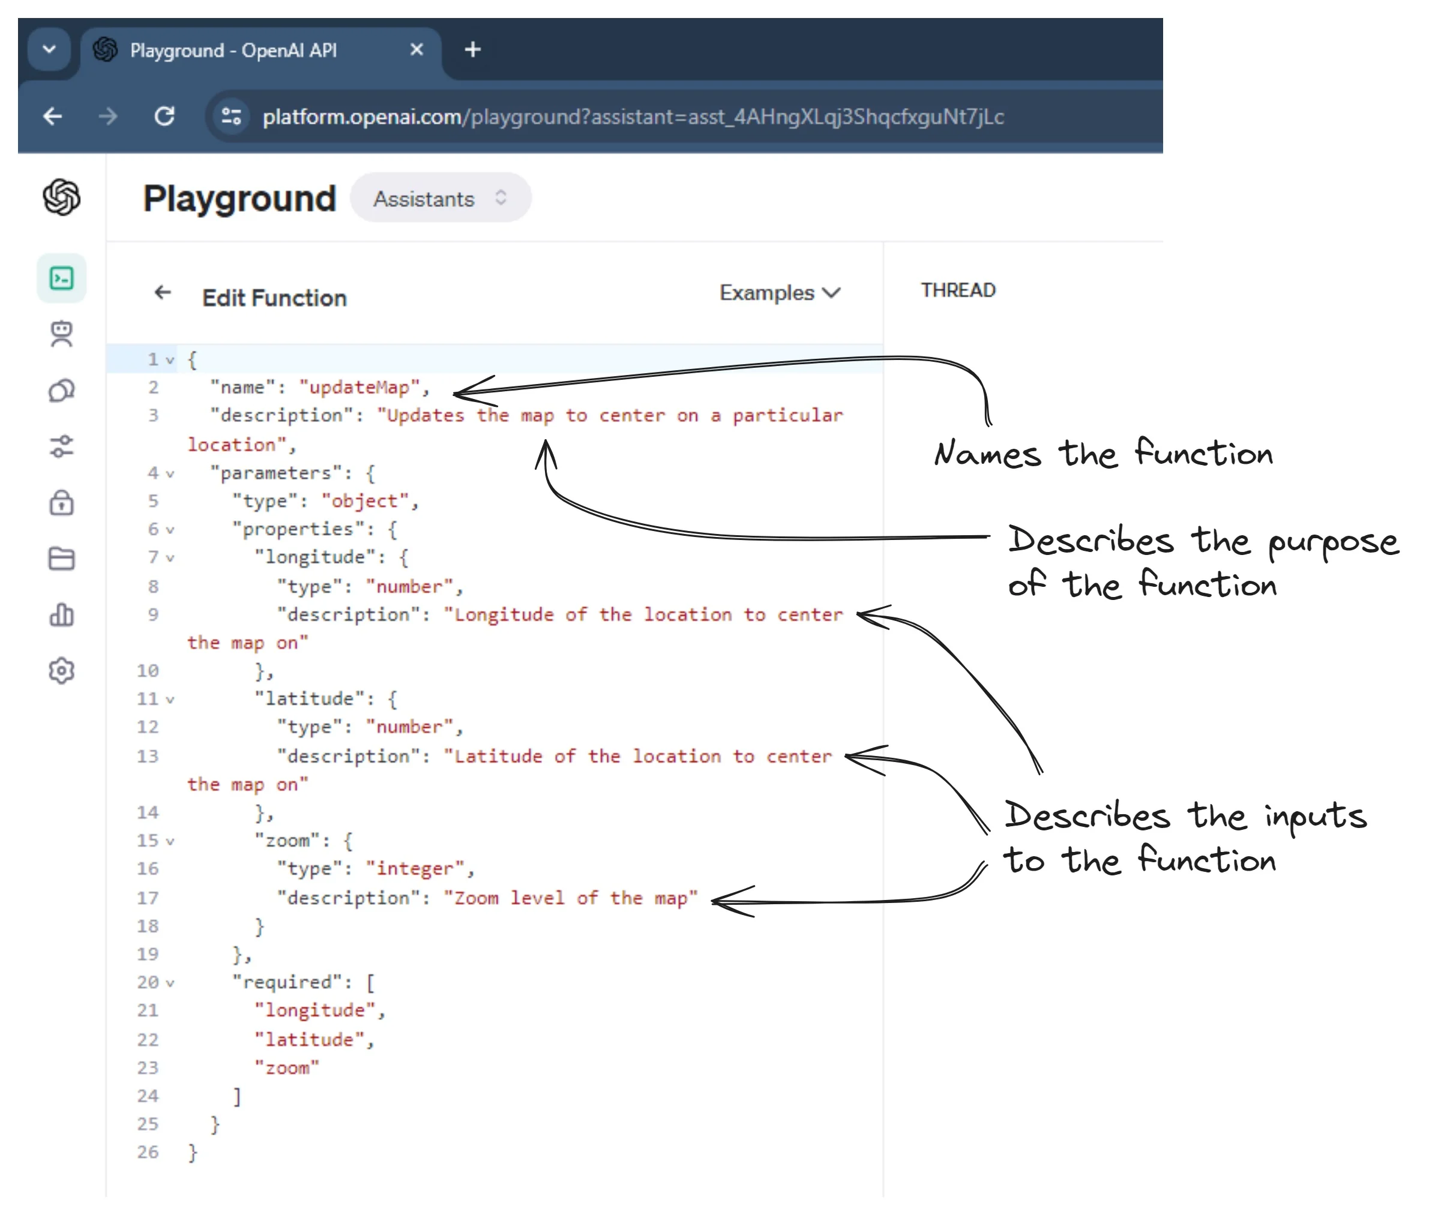The height and width of the screenshot is (1215, 1435).
Task: Click "zoom" in the required list line 23
Action: [x=287, y=1069]
